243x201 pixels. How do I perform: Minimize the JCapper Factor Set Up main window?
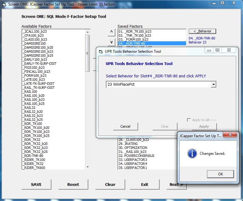(214, 3)
